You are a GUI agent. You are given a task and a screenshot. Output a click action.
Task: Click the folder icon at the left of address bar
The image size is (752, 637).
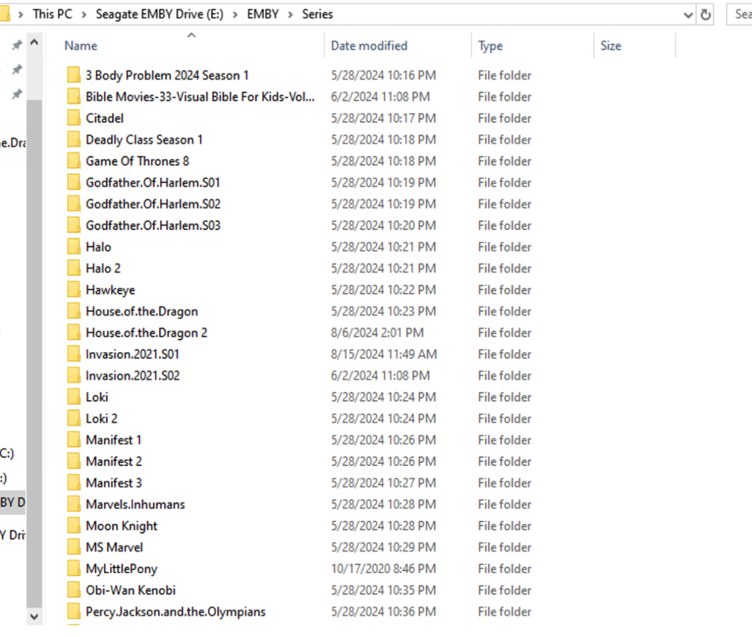click(x=6, y=13)
